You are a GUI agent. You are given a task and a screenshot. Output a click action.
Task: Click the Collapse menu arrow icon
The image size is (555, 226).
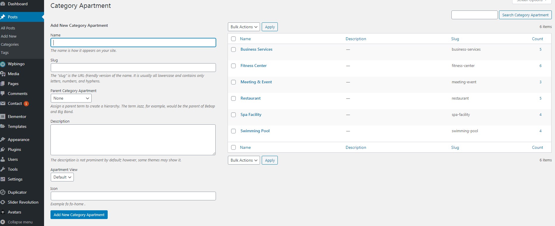coord(3,222)
